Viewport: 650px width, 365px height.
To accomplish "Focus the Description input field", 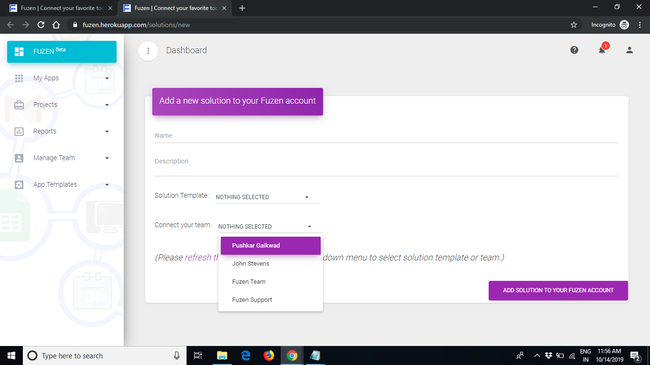I will point(386,164).
